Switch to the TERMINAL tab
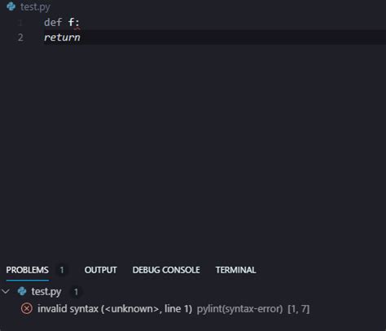Viewport: 386px width, 331px height. [x=236, y=270]
